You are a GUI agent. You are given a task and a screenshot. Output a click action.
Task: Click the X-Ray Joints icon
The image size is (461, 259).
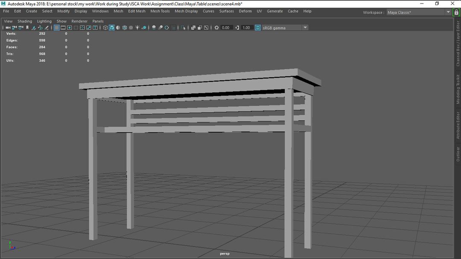(206, 28)
